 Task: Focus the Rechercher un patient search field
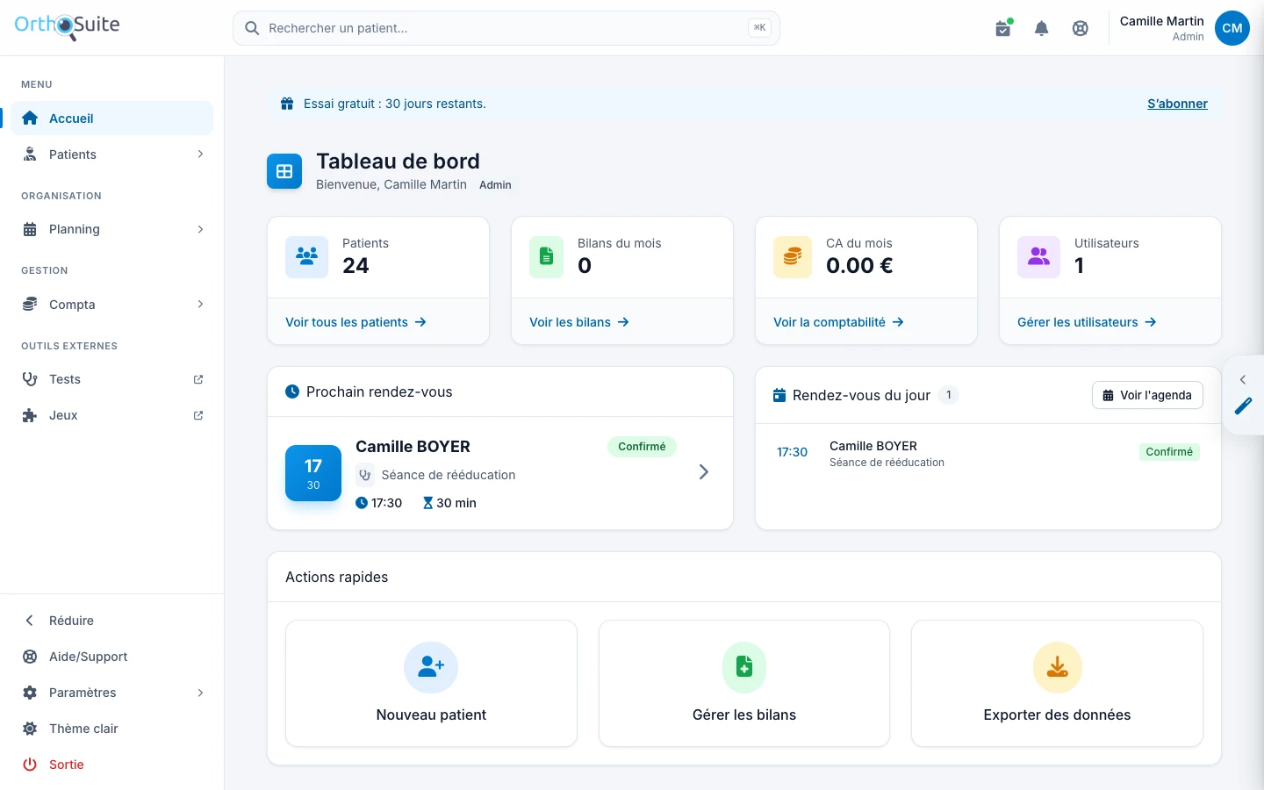pos(506,28)
